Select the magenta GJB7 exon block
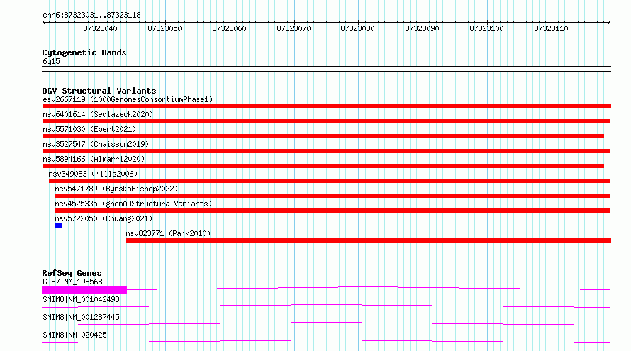The width and height of the screenshot is (631, 351). tap(84, 290)
